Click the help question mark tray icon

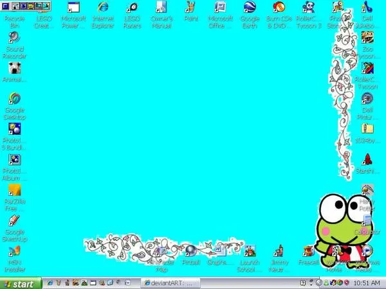point(303,283)
